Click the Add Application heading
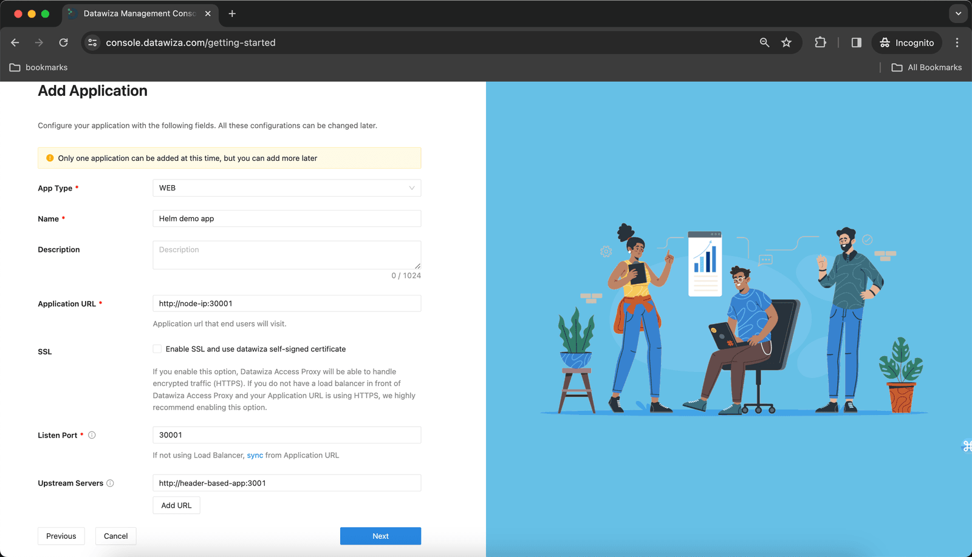The image size is (972, 557). (x=92, y=90)
